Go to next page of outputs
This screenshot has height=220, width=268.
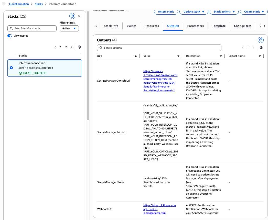253,48
